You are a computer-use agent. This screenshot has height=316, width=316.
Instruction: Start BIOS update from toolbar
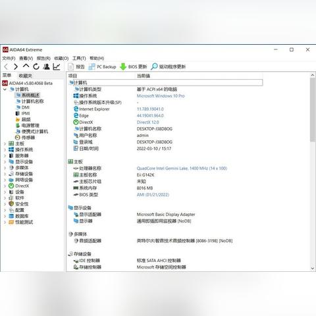pos(134,66)
